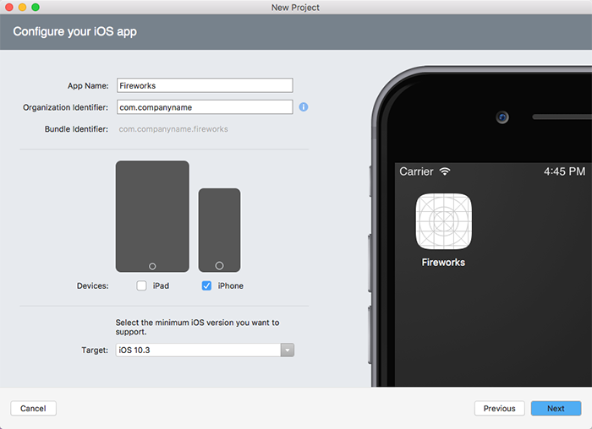Screen dimensions: 592x429
Task: Select the small iPhone device illustration
Action: click(x=219, y=230)
